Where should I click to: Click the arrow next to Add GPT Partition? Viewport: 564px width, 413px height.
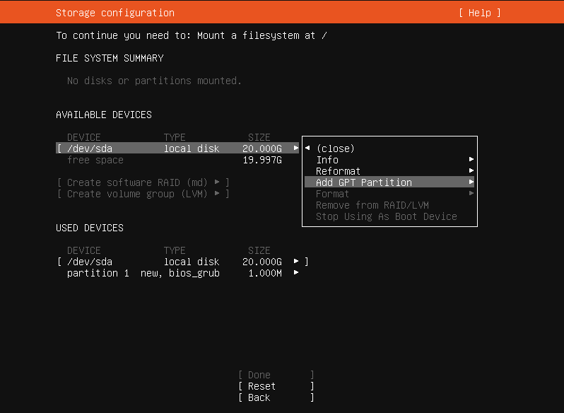coord(471,182)
